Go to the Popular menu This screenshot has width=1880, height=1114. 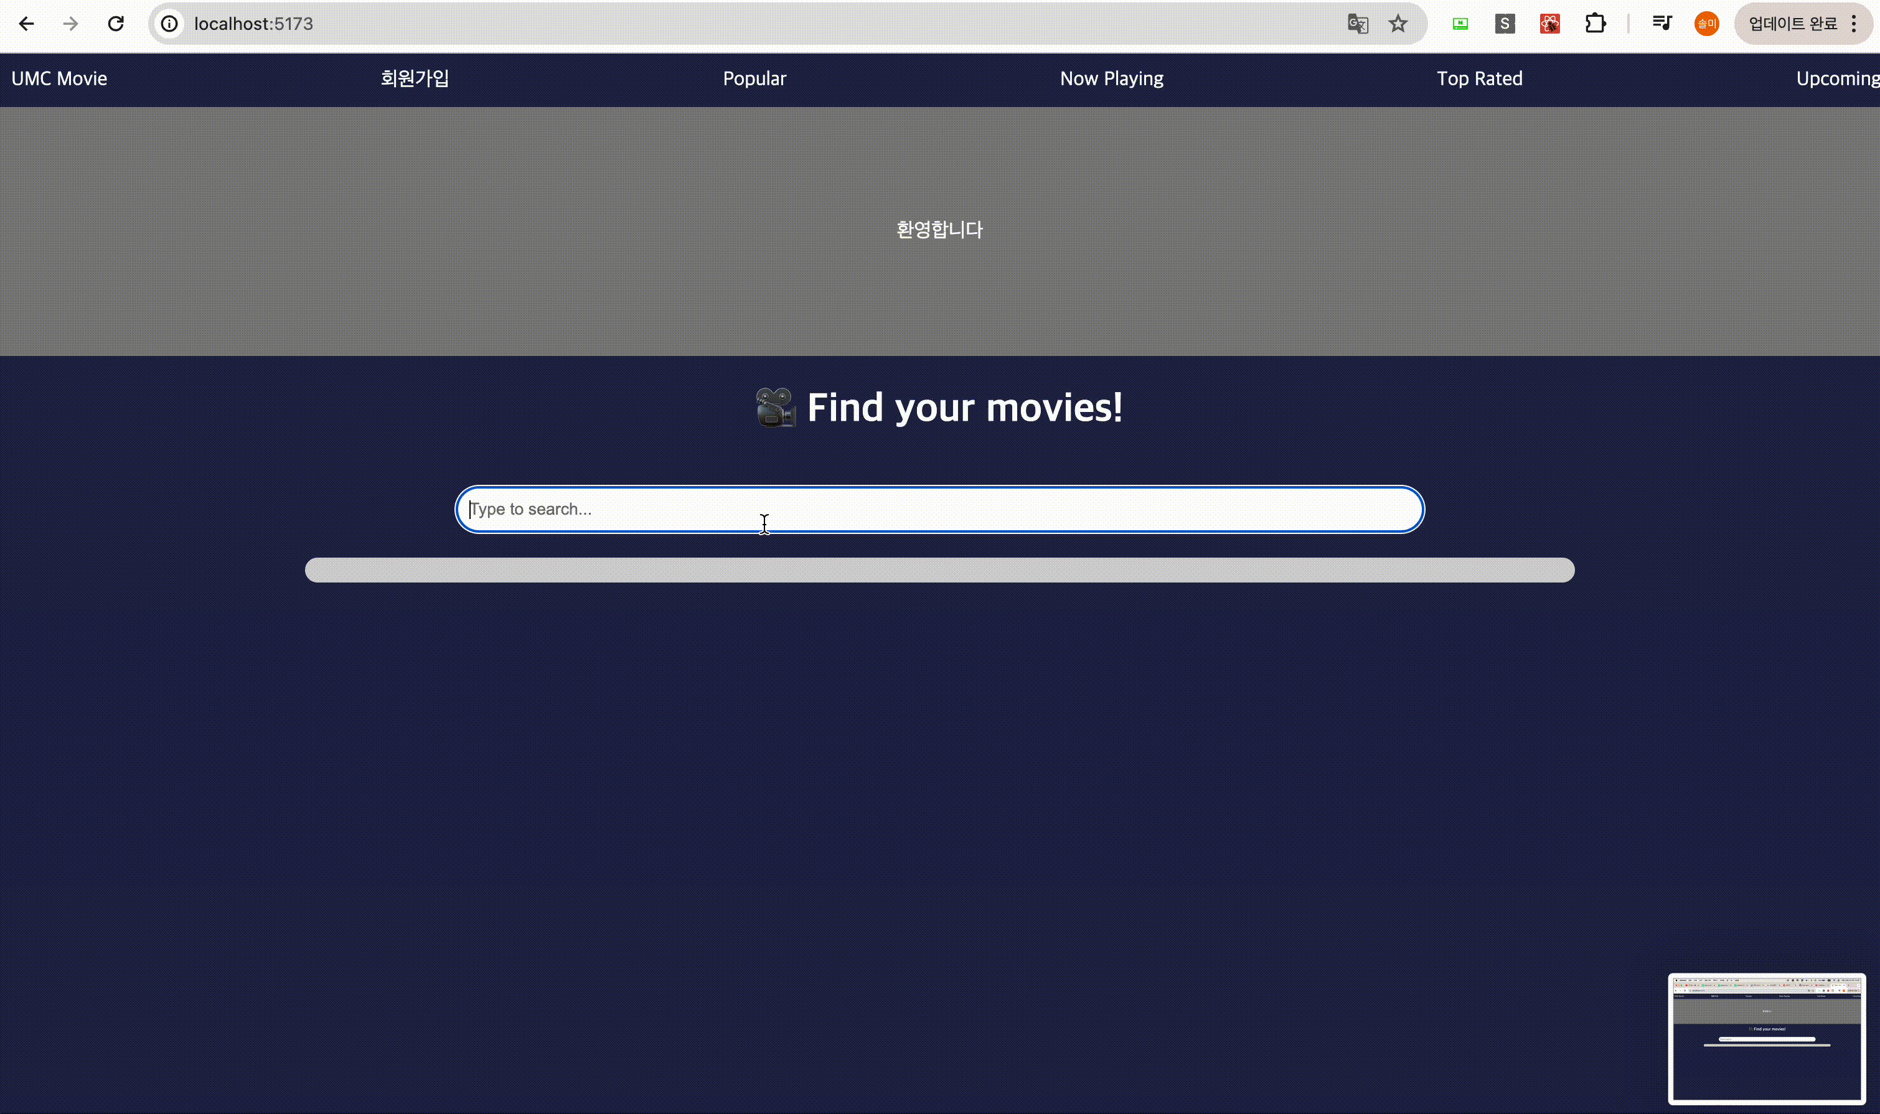pos(754,79)
